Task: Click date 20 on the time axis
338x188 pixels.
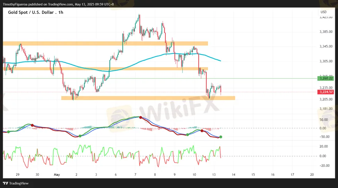Action: point(312,174)
